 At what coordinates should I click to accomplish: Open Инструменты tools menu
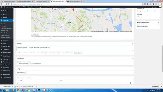(7, 65)
